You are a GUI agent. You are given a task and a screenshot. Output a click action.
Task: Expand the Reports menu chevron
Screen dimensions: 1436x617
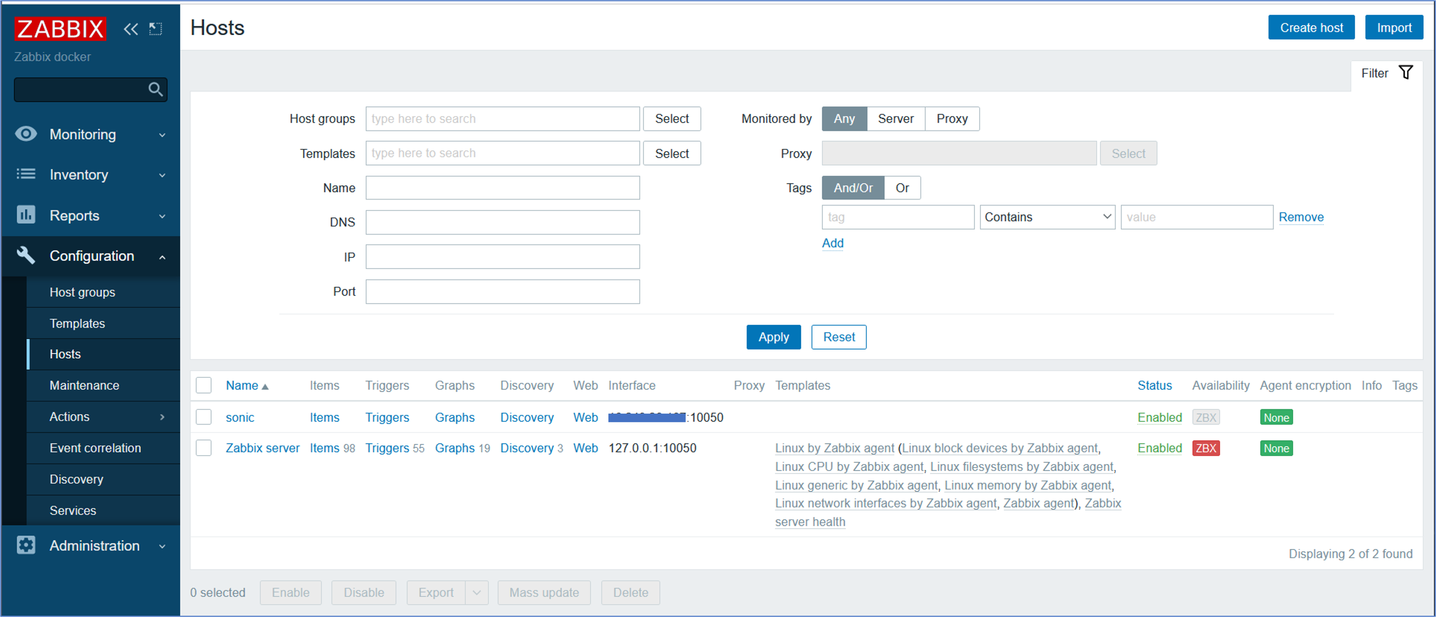pyautogui.click(x=162, y=216)
